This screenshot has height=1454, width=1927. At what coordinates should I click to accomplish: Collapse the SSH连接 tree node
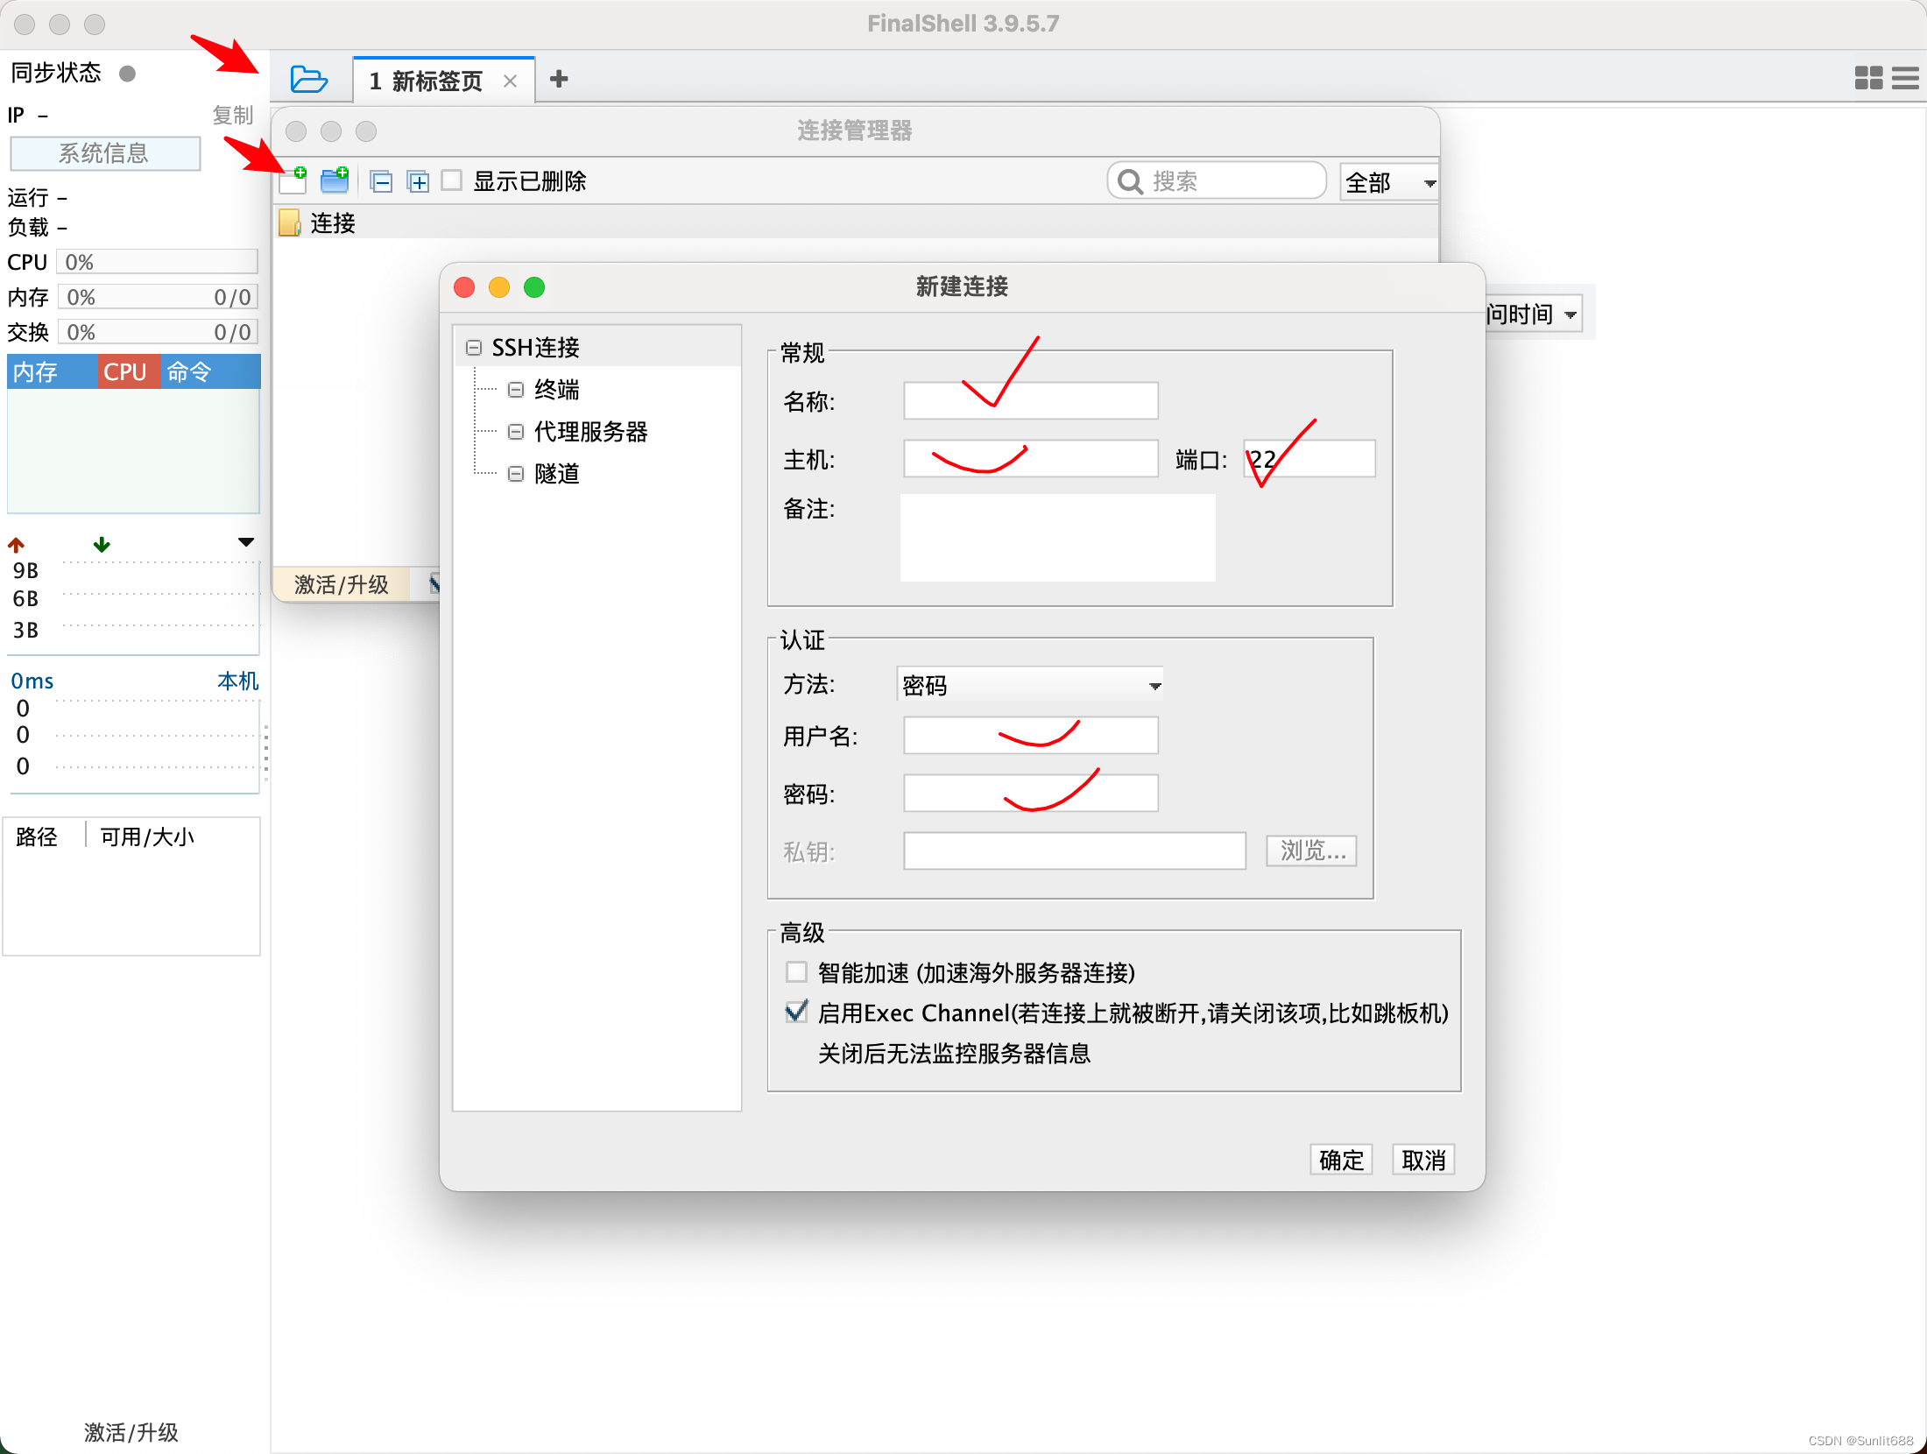pos(474,348)
